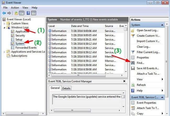Click the green Refresh icon
The image size is (170, 116).
coord(133,85)
